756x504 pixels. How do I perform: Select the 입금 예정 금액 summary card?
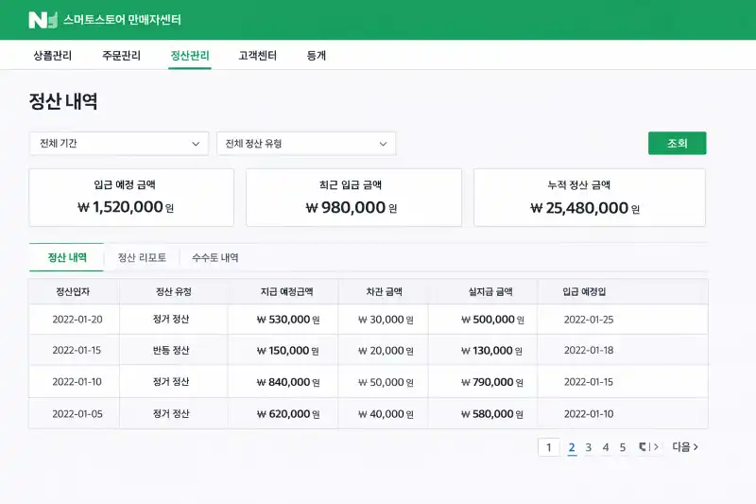click(131, 198)
